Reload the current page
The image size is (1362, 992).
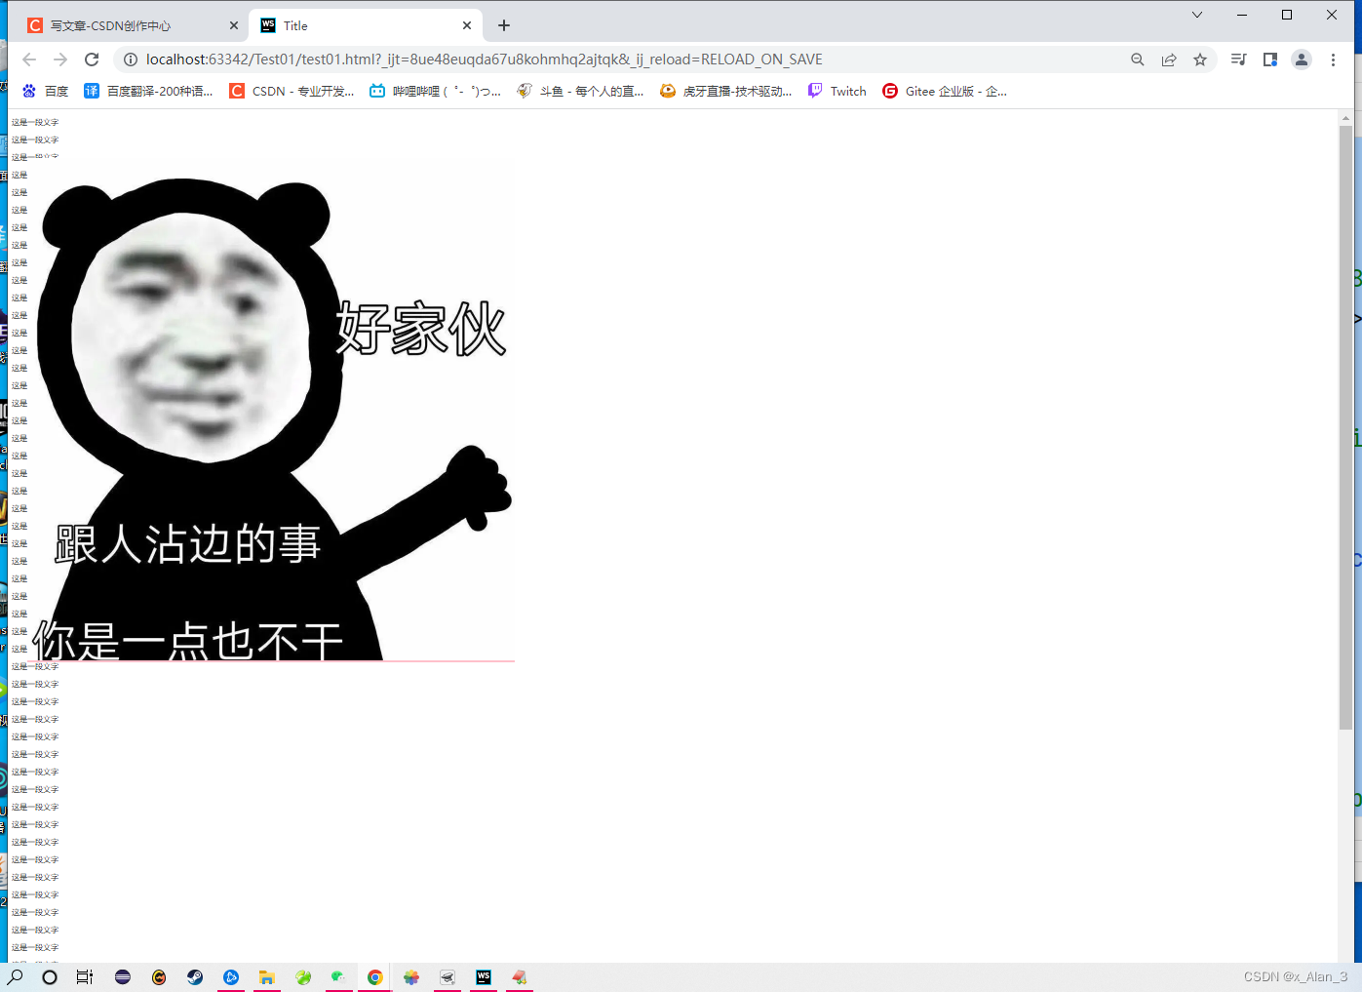point(92,60)
